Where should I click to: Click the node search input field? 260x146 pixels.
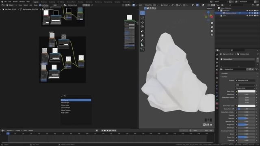click(76, 96)
